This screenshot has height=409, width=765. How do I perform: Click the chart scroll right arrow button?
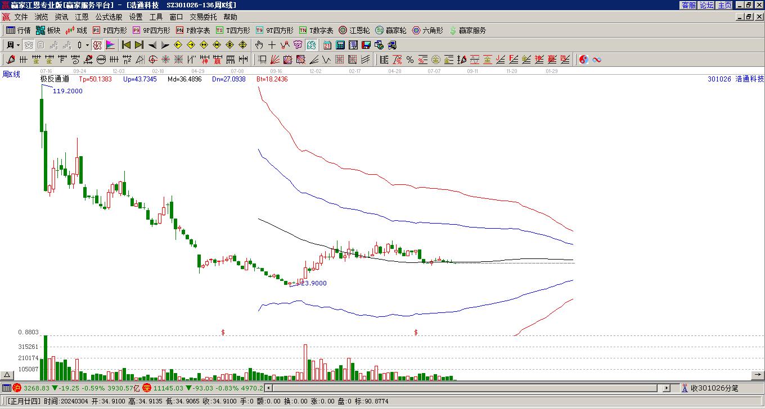[758, 375]
